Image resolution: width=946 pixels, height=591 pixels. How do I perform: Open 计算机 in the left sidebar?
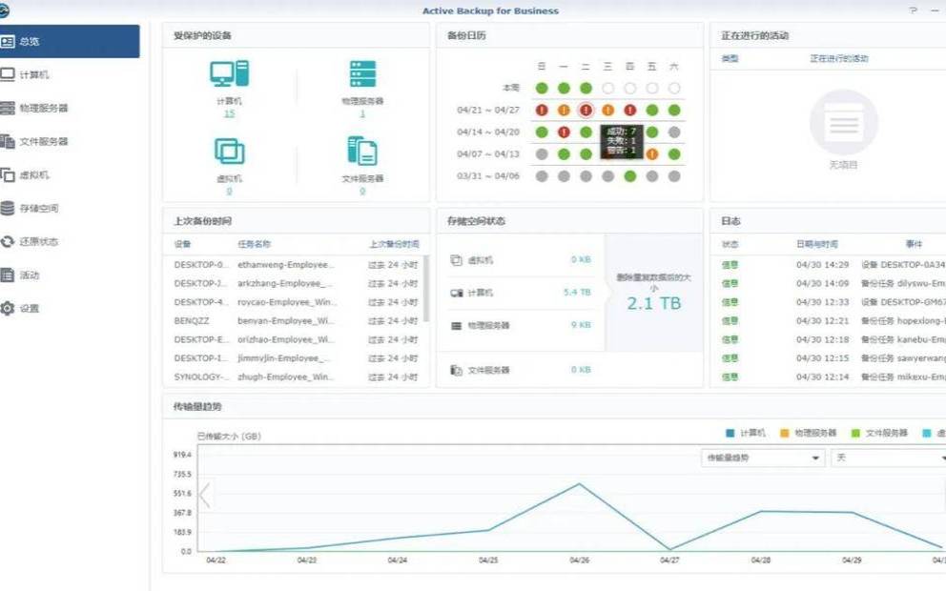pos(70,74)
